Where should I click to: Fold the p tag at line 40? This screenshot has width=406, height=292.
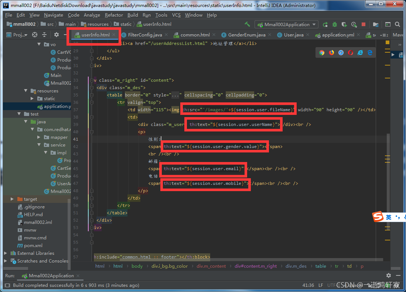92,132
